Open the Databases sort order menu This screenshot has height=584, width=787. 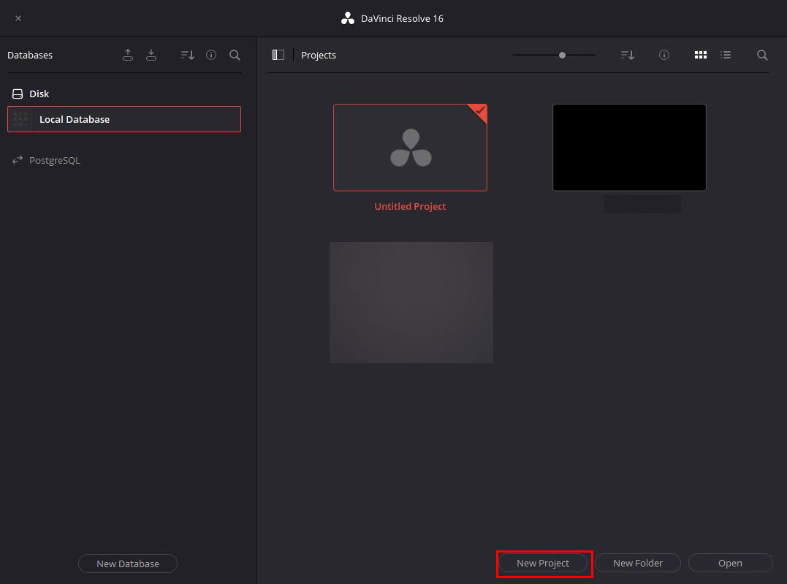tap(188, 55)
